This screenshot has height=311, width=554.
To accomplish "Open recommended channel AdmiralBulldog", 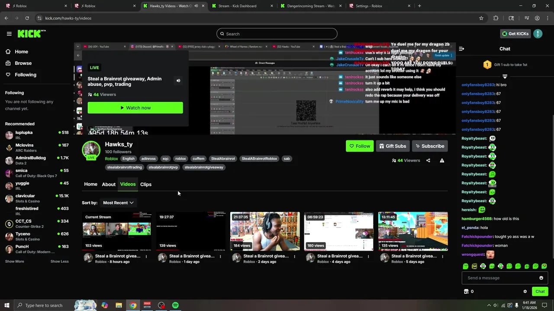I will (x=37, y=160).
